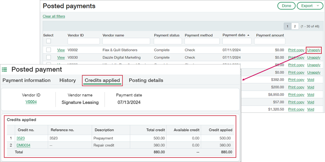The width and height of the screenshot is (325, 162).
Task: Go to page 2 of results
Action: [295, 27]
